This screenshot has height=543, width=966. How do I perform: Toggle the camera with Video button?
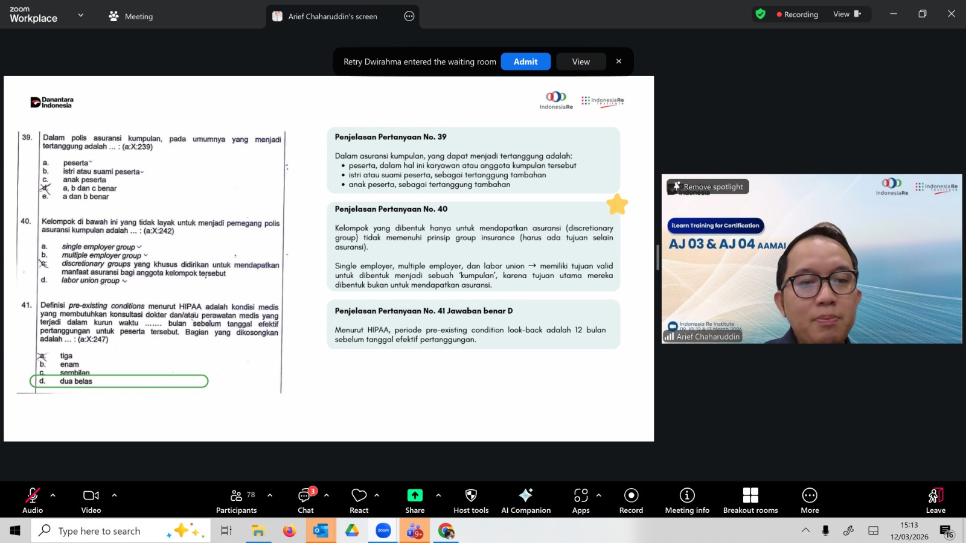tap(91, 501)
